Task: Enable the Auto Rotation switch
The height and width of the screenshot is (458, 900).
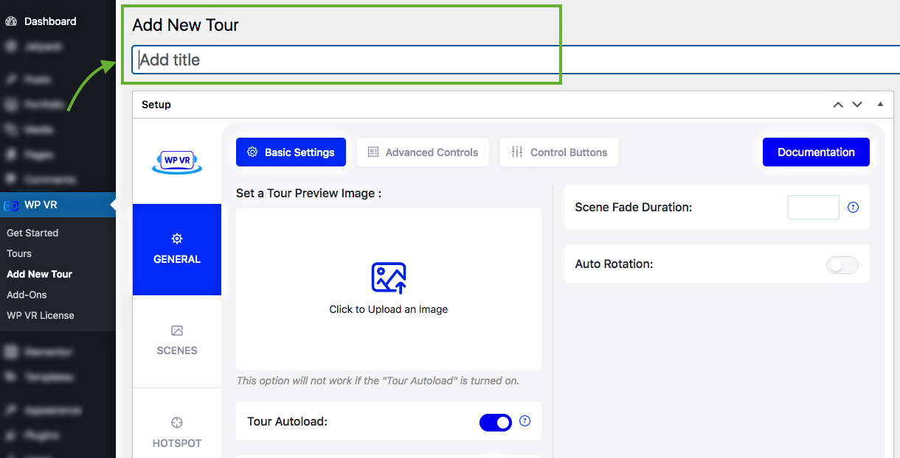Action: click(x=842, y=264)
